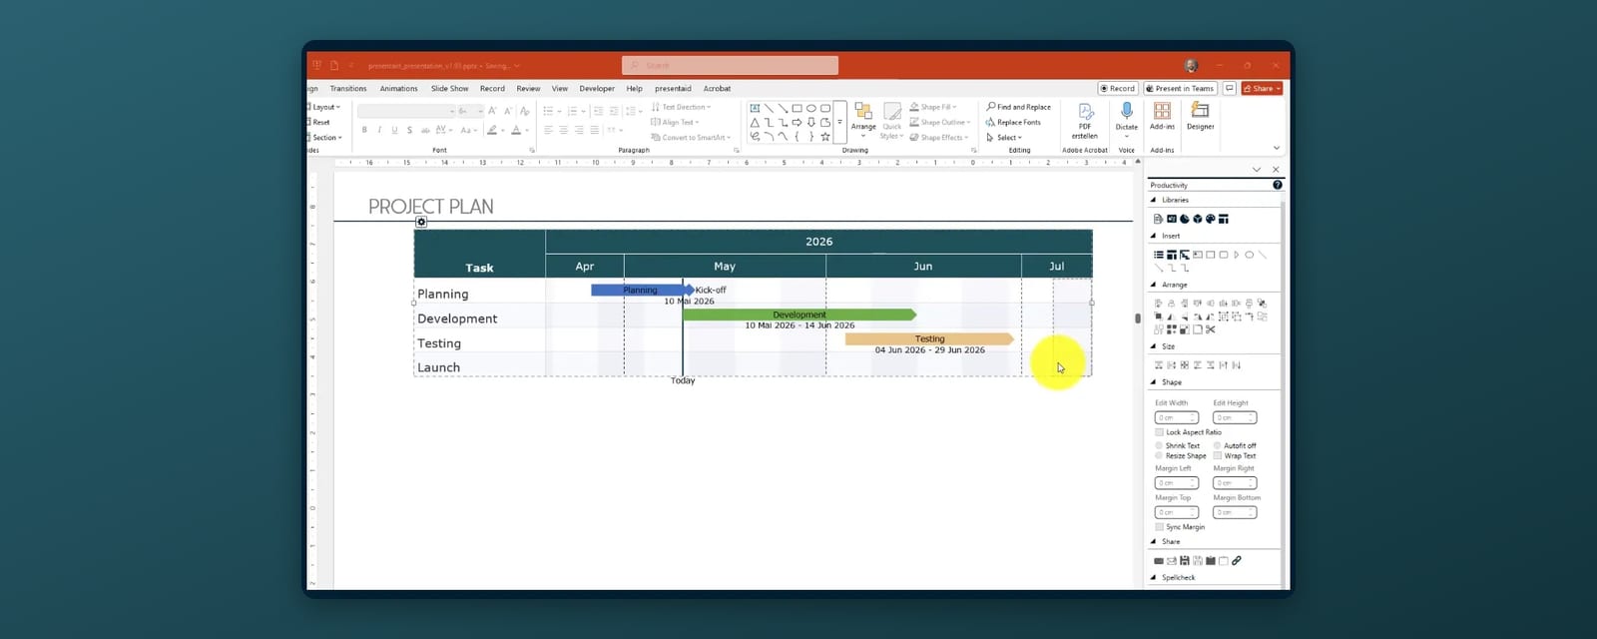Center the paragraph text
Image resolution: width=1597 pixels, height=639 pixels.
tap(563, 130)
